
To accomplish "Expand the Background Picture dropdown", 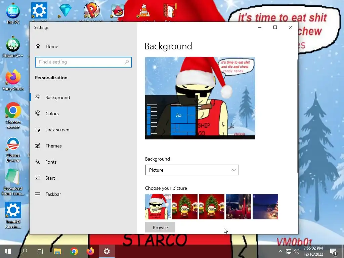I will (x=192, y=170).
